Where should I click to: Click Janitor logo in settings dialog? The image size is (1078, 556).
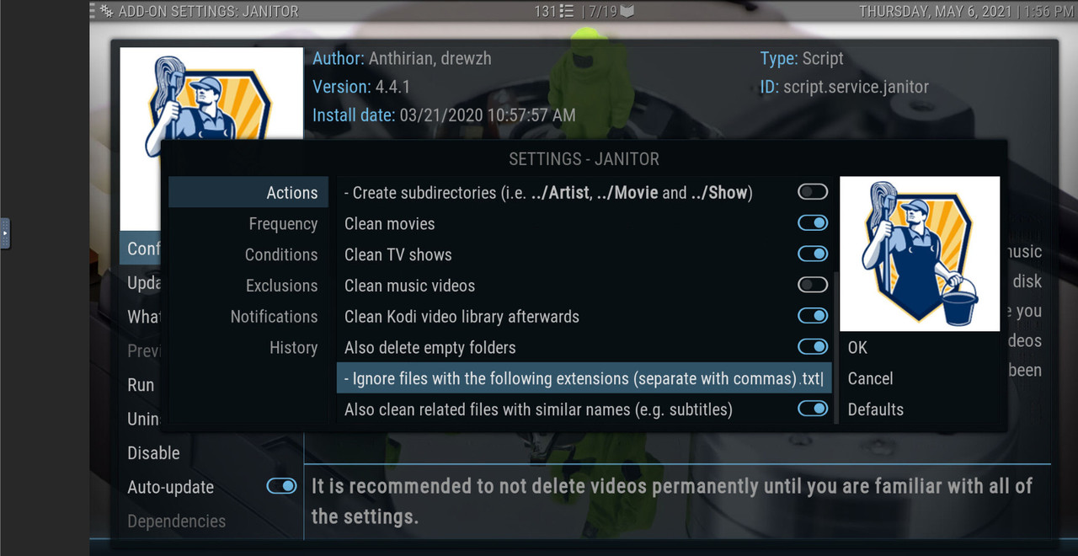pos(920,254)
